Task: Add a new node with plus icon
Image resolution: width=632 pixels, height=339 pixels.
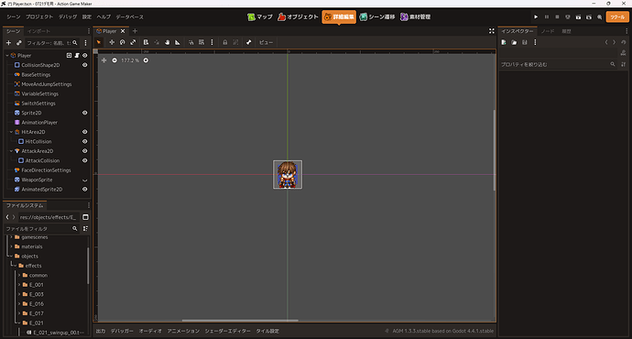Action: coord(8,43)
